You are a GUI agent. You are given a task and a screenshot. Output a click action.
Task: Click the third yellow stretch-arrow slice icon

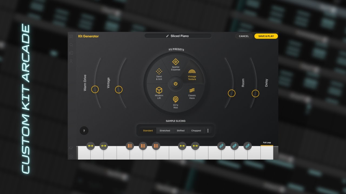182,146
